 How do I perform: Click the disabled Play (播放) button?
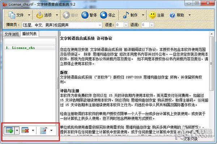click(71, 15)
